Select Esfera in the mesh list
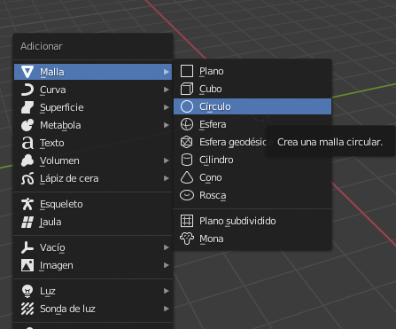This screenshot has height=329, width=396. click(252, 124)
